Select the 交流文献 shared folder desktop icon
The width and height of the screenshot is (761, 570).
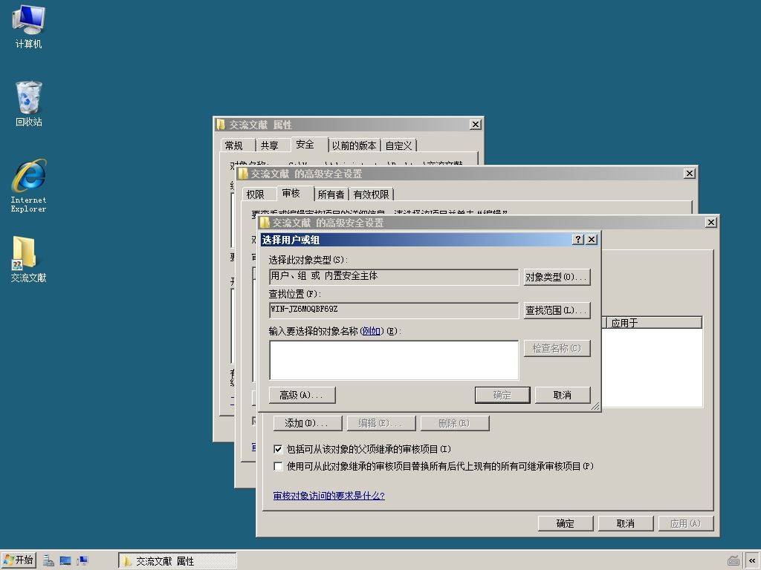pyautogui.click(x=29, y=259)
